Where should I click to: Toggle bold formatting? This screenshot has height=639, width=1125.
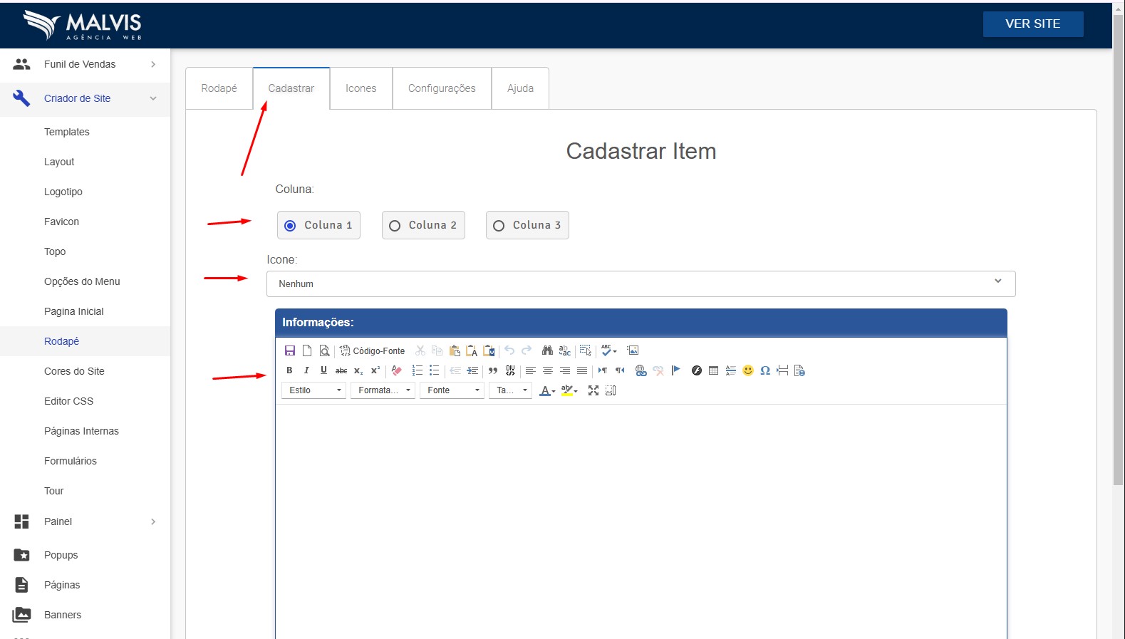coord(289,370)
